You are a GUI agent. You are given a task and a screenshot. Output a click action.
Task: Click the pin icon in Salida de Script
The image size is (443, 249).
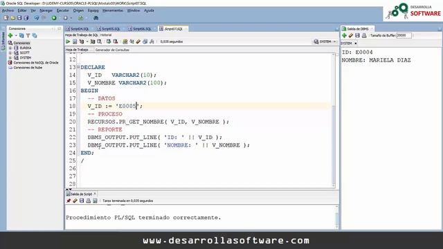pos(69,201)
